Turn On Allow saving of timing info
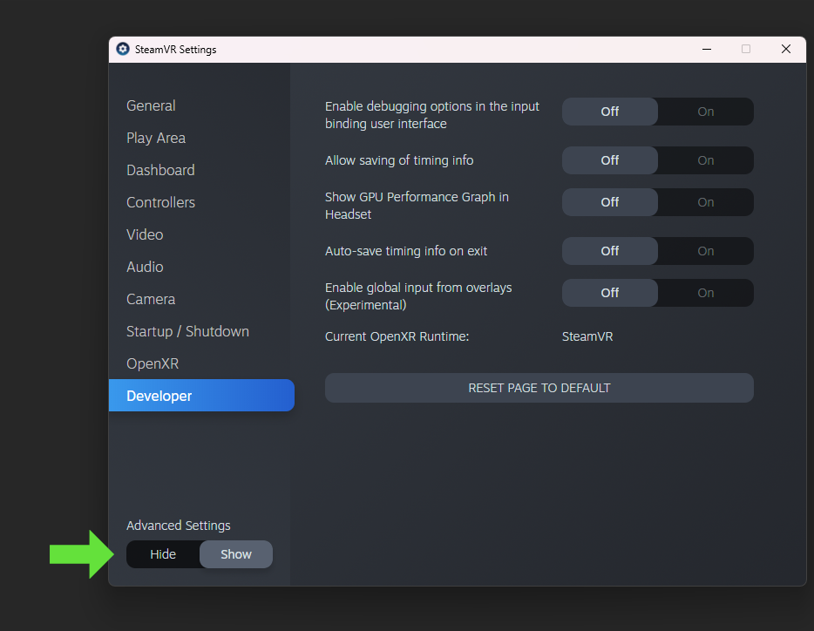 [x=706, y=160]
